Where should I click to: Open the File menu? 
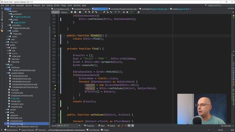coord(3,5)
